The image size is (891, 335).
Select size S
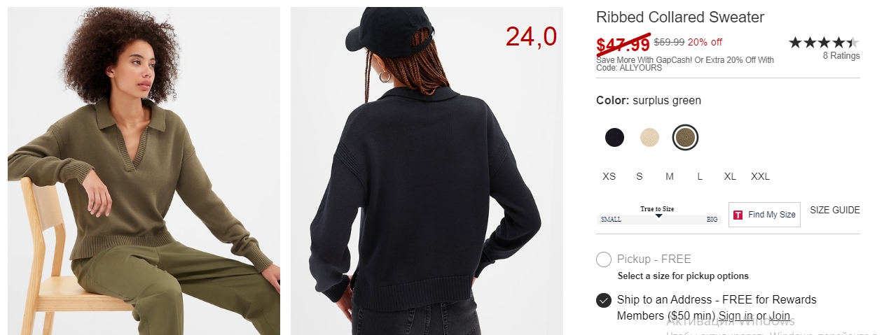(640, 176)
